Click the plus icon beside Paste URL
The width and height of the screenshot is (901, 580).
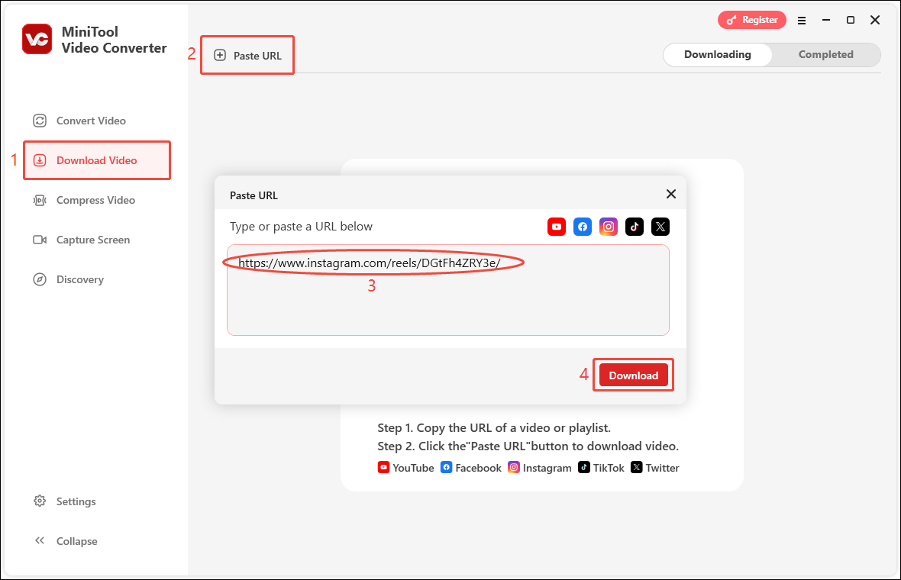tap(219, 55)
